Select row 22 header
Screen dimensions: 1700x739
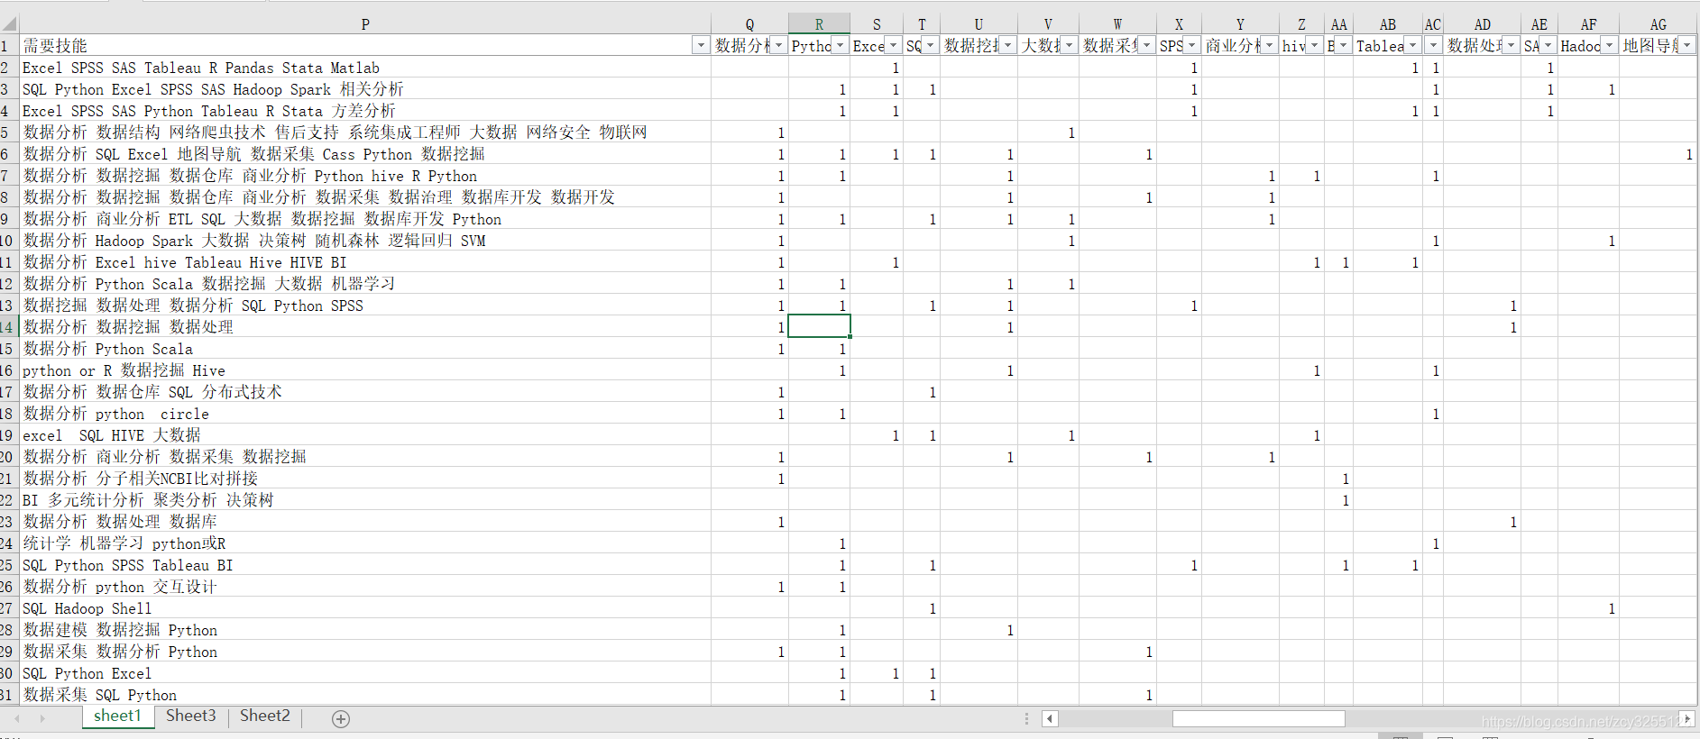[8, 499]
